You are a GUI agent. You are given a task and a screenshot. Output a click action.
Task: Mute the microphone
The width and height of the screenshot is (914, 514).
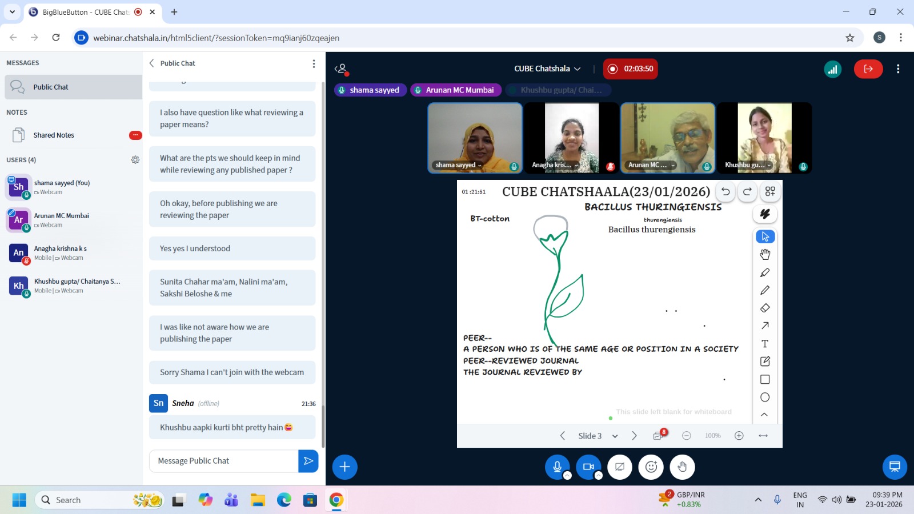pos(557,467)
